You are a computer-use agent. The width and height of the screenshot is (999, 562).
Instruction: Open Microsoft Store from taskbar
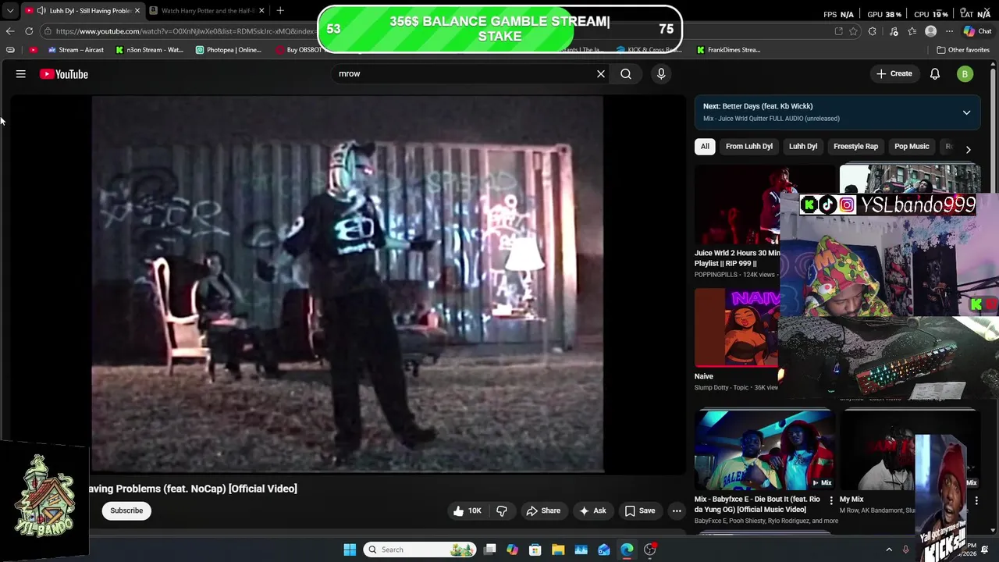click(535, 550)
